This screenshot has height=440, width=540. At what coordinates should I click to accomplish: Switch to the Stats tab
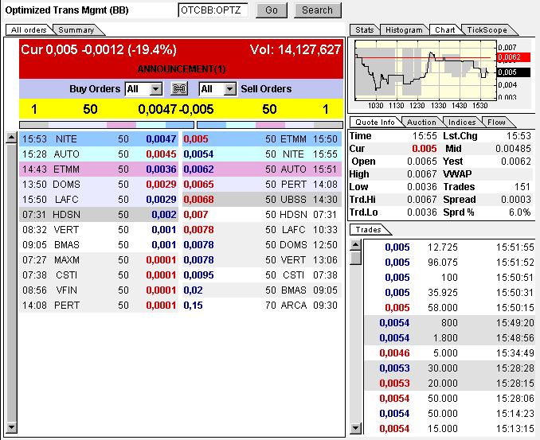pyautogui.click(x=365, y=30)
